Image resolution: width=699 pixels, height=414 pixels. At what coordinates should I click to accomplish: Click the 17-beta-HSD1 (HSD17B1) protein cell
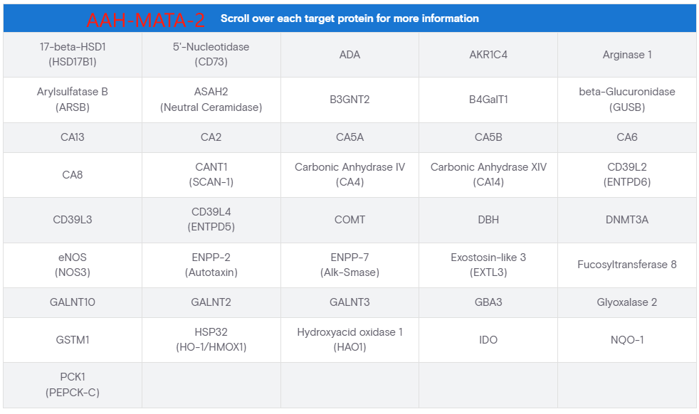pyautogui.click(x=73, y=54)
